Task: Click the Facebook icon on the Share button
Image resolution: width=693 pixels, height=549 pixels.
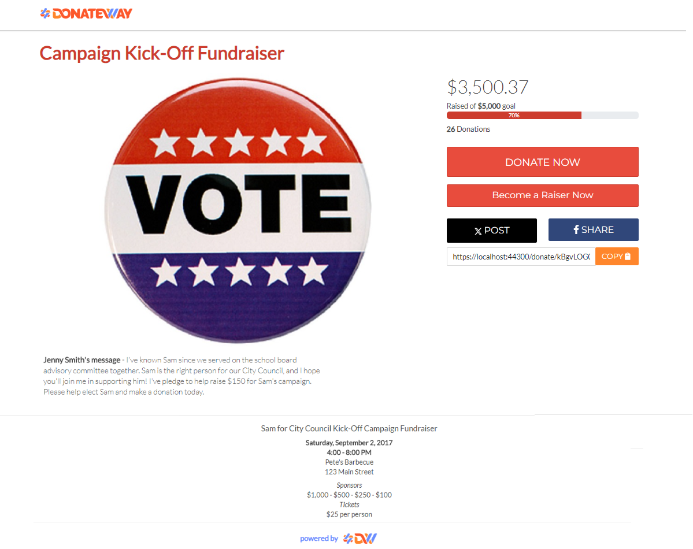Action: pyautogui.click(x=576, y=229)
